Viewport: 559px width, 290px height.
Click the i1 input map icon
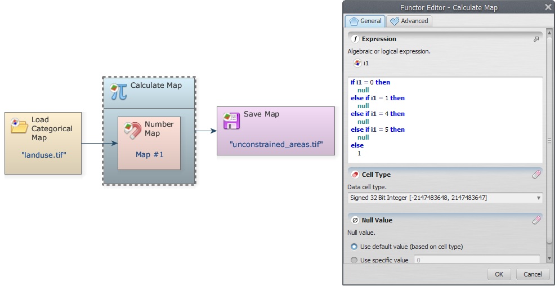[357, 63]
